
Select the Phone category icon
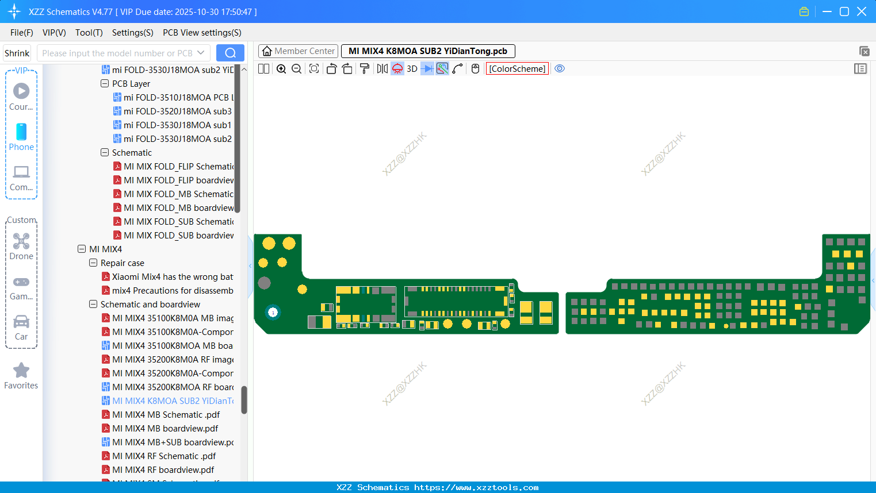point(21,137)
